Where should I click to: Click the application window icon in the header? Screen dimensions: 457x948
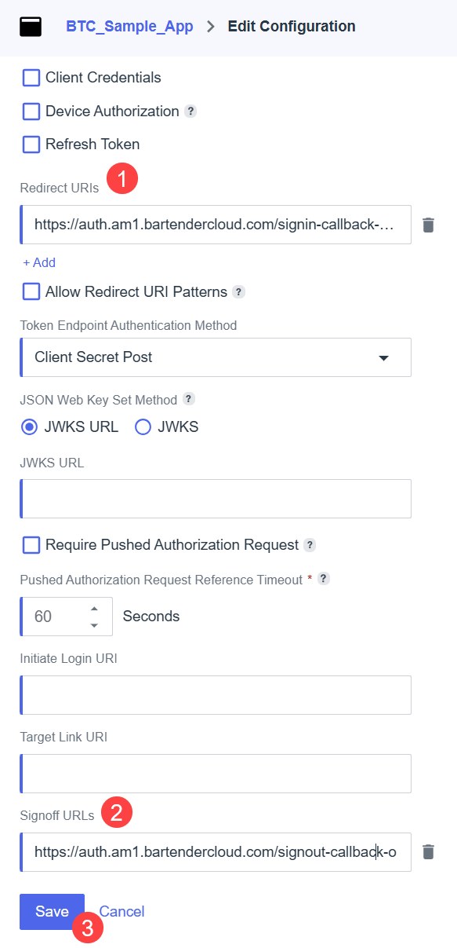click(x=31, y=27)
